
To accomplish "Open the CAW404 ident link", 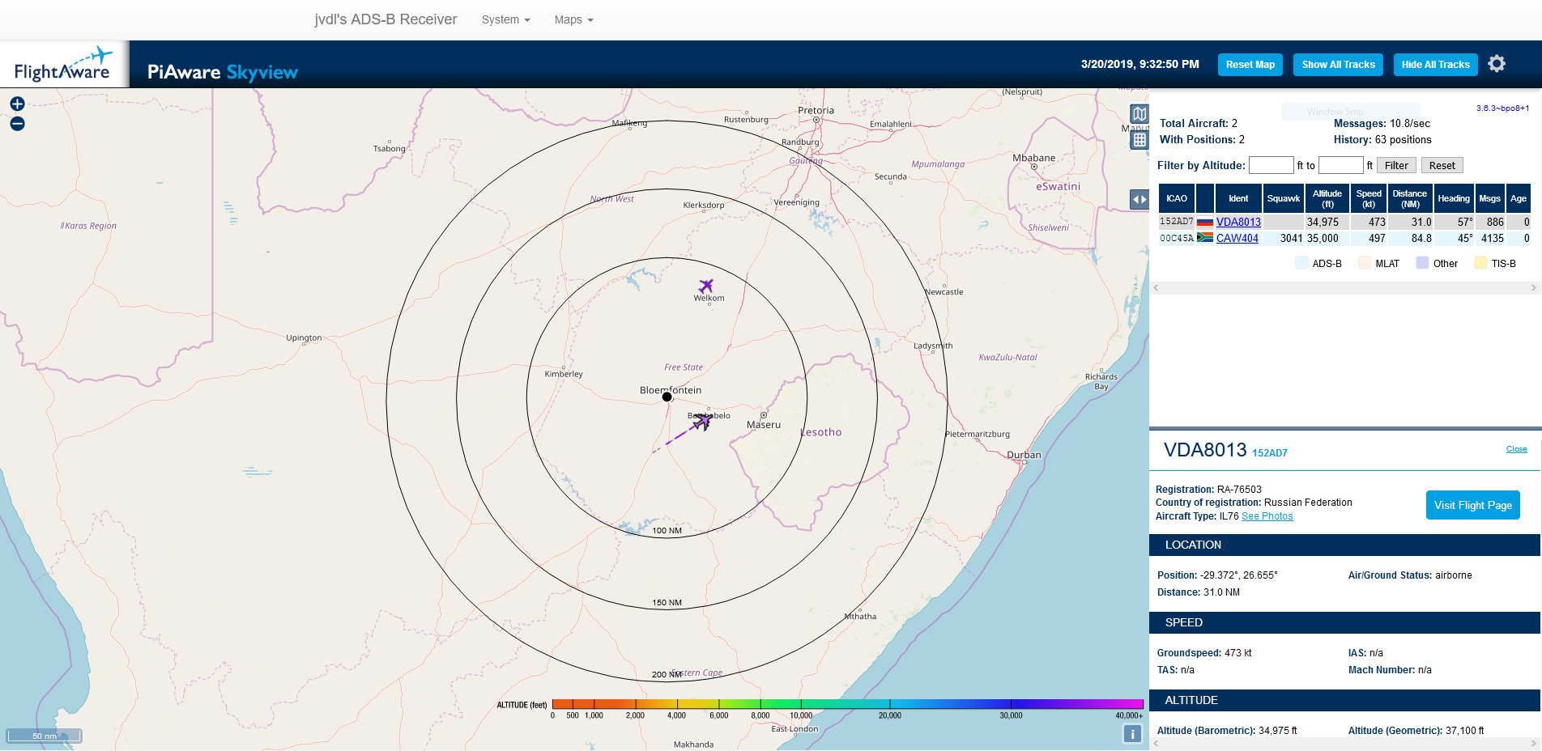I will (x=1237, y=239).
